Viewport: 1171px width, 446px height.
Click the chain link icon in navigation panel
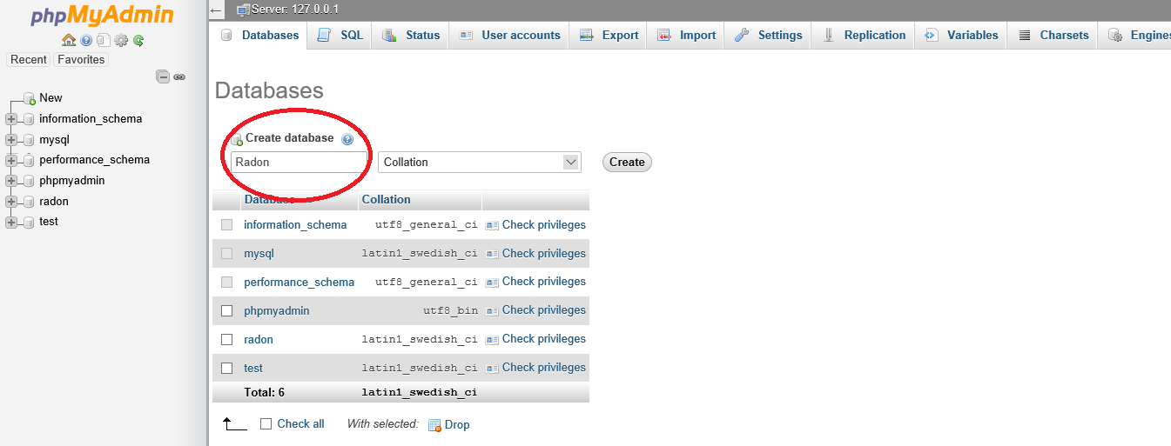coord(179,77)
